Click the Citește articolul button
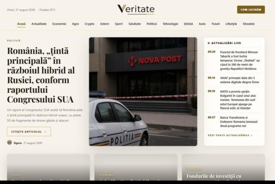 coord(29,132)
